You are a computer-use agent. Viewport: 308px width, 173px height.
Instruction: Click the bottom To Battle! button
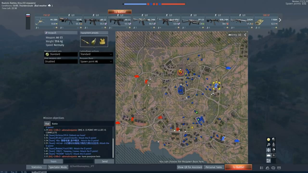(x=238, y=167)
